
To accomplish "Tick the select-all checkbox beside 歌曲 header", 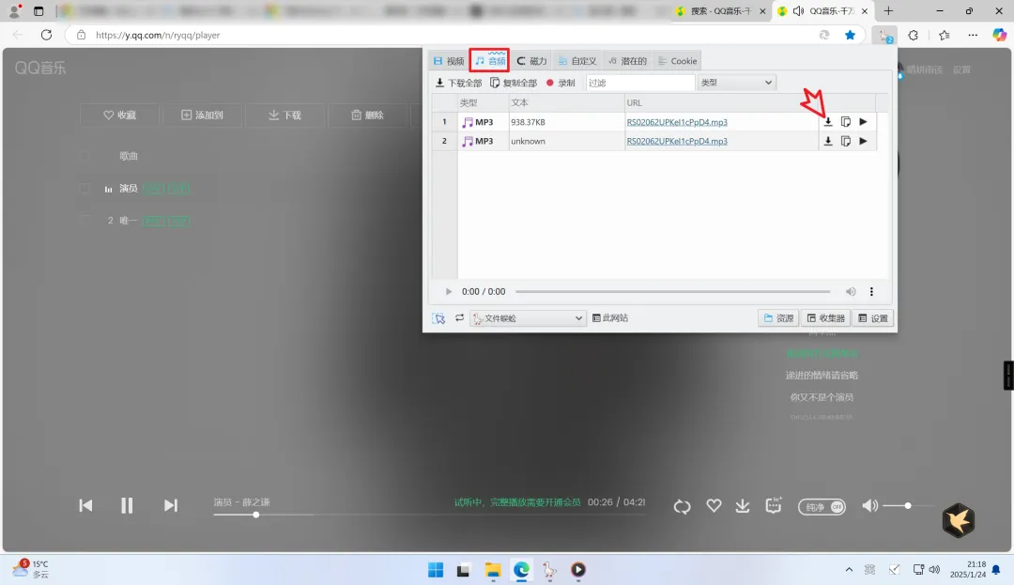I will point(84,156).
